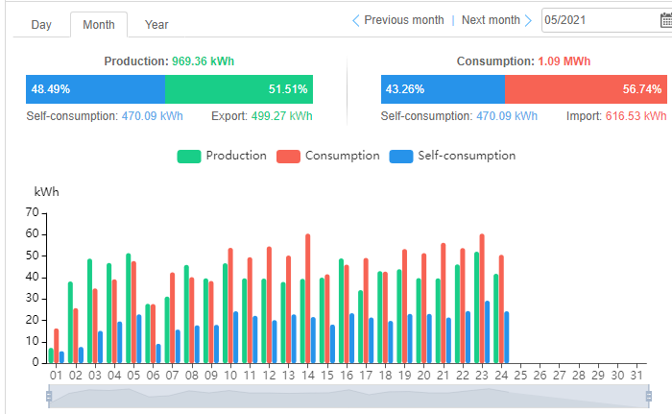
Task: Click the left chevron for previous month
Action: click(356, 20)
